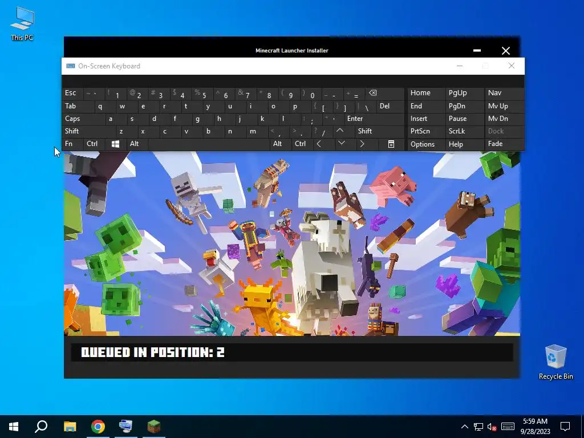Viewport: 584px width, 438px height.
Task: Open the taskbar clock showing 5:59 AM
Action: coord(536,427)
